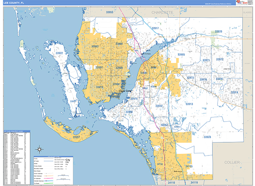Select ZIP code 33909 on the map
255x186 pixels.
coord(119,44)
